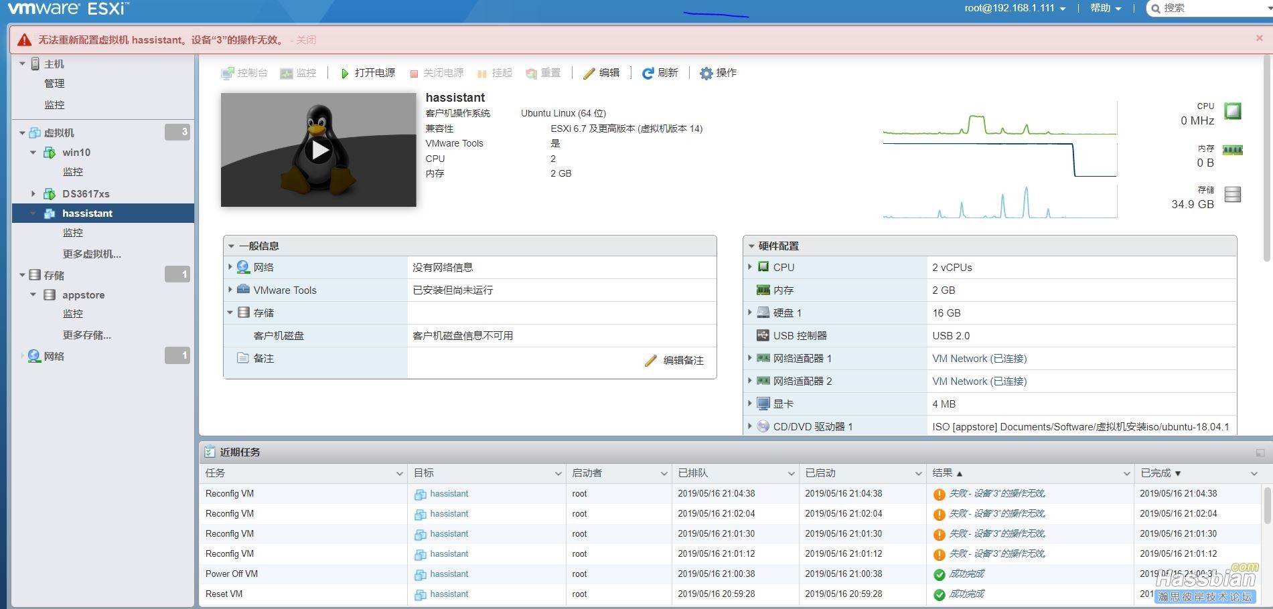1273x609 pixels.
Task: Select 主机 host in navigator
Action: tap(54, 64)
